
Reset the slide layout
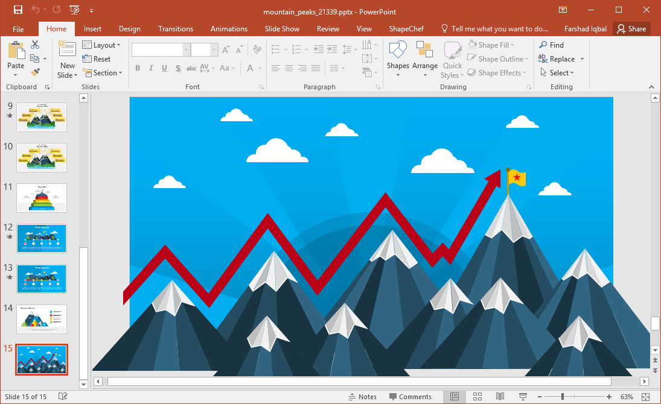pyautogui.click(x=97, y=59)
